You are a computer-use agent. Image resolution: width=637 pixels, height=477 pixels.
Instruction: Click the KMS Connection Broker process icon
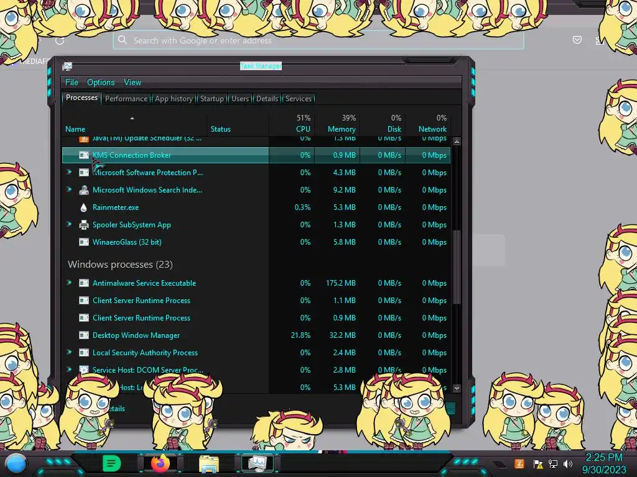coord(84,155)
